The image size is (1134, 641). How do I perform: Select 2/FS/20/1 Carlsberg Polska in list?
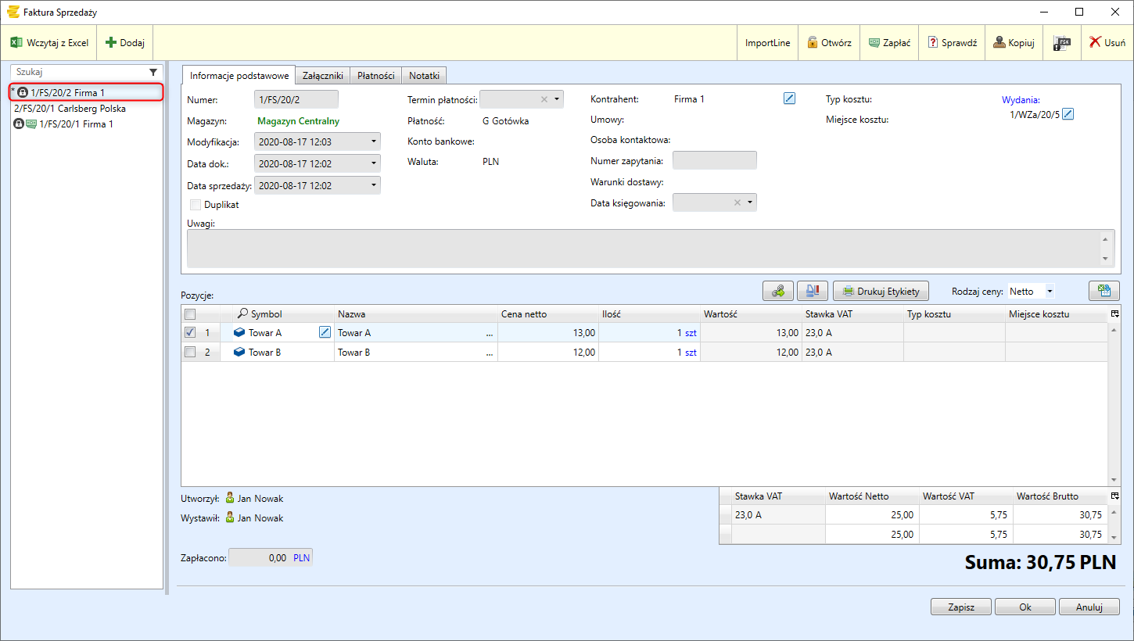[x=70, y=109]
